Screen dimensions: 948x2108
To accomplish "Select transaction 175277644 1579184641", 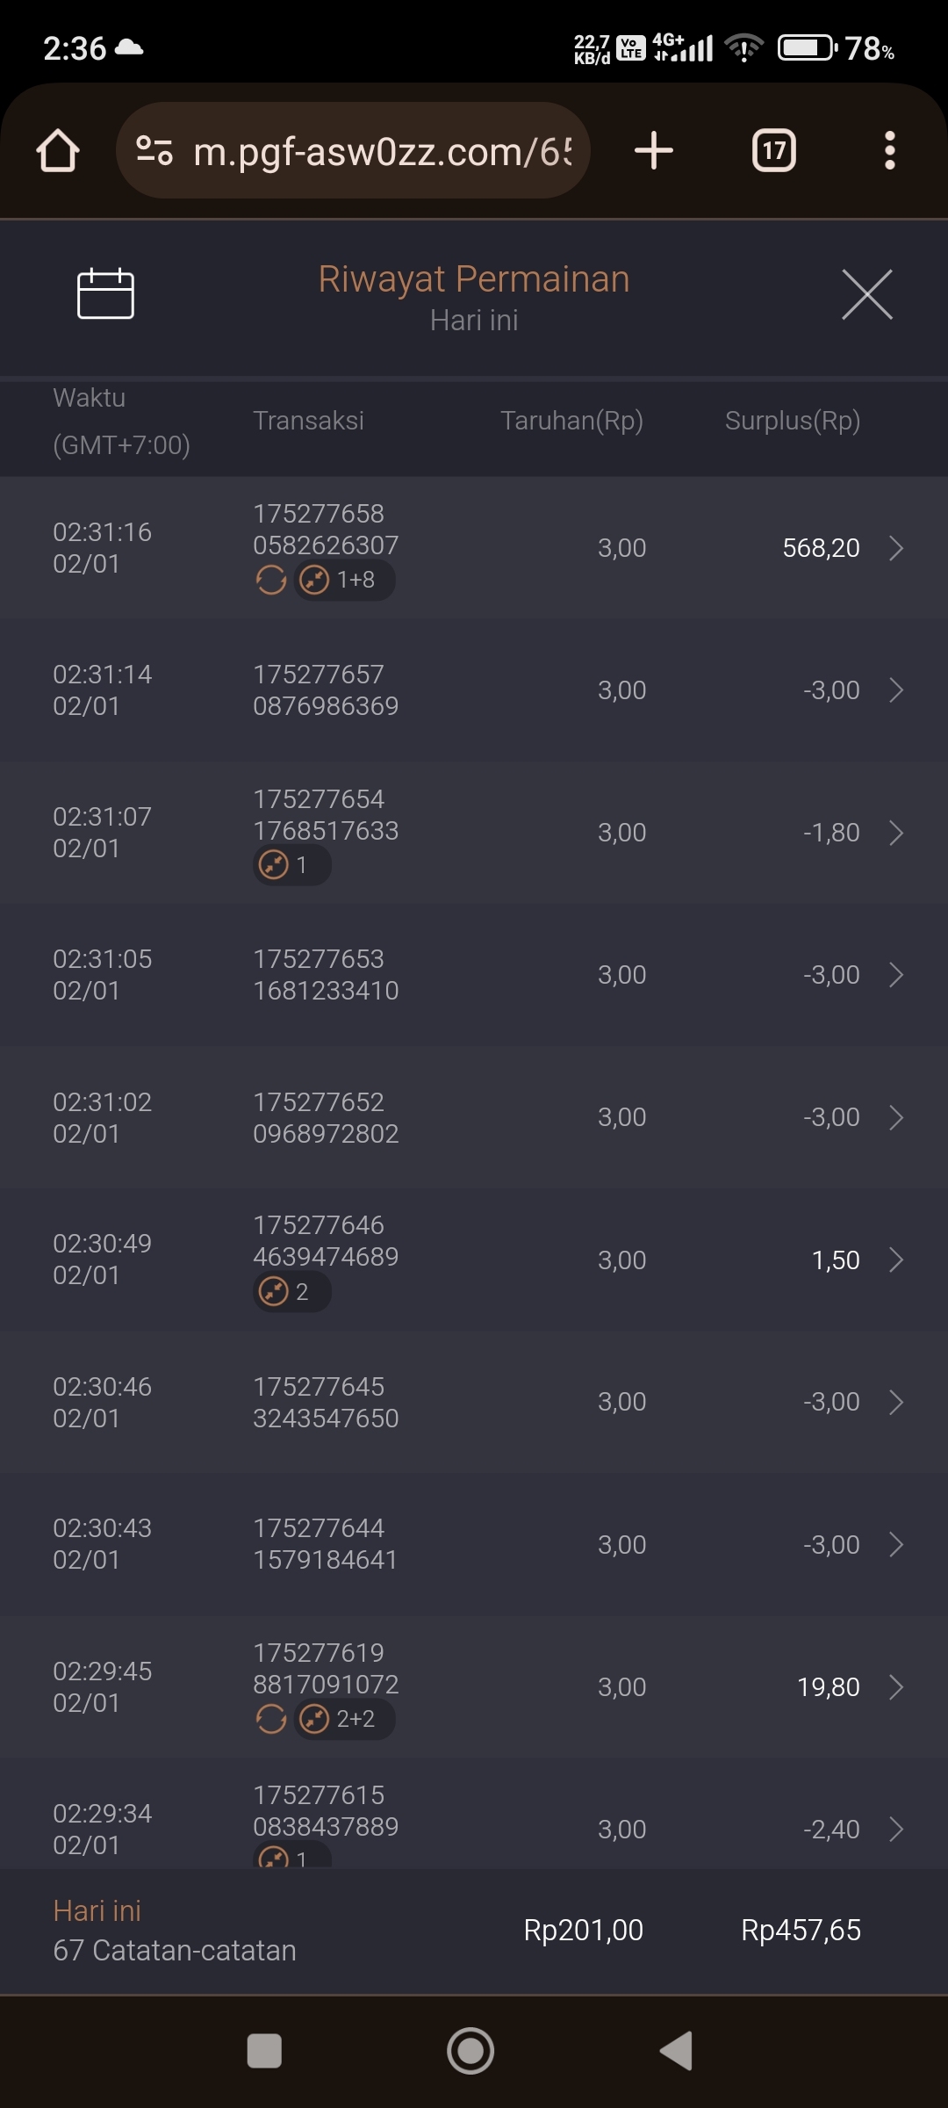I will 326,1544.
